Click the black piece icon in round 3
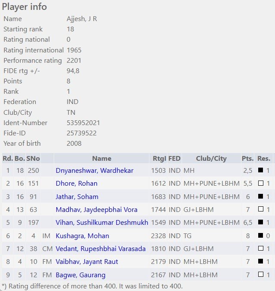Viewport: 275px width, 291px height. (x=260, y=196)
